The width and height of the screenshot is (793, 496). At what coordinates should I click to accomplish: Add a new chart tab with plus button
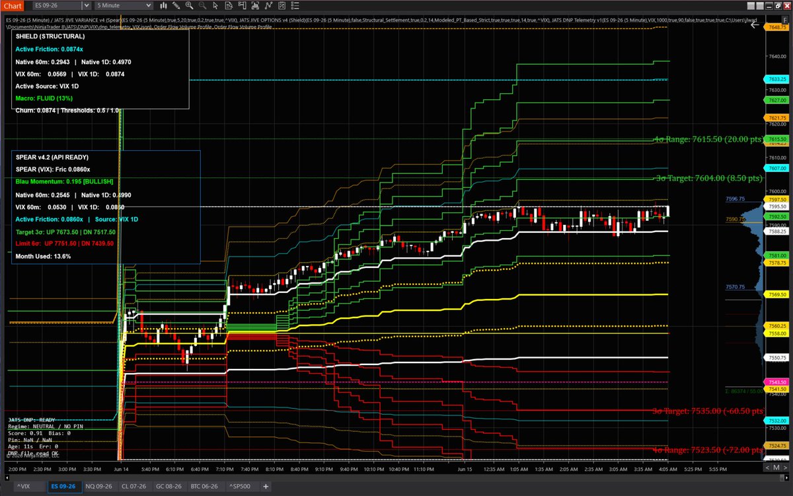(x=266, y=486)
